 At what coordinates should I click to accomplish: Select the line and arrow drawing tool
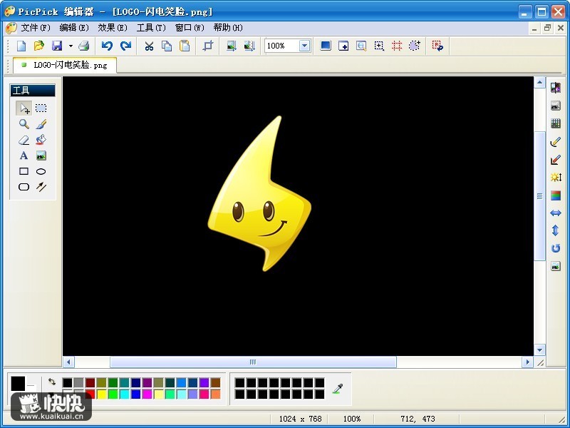(x=41, y=187)
